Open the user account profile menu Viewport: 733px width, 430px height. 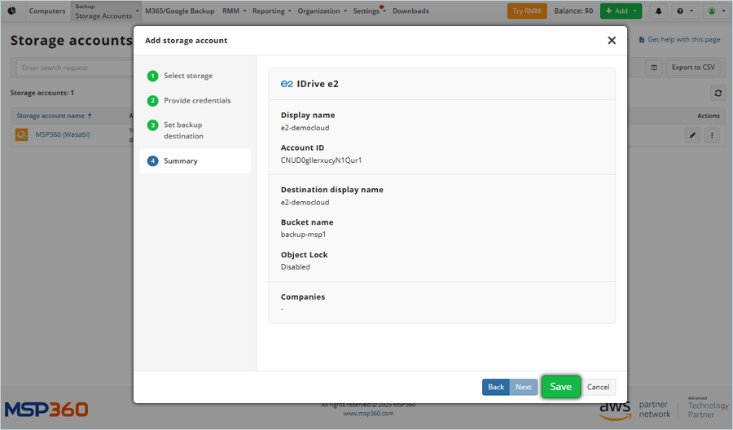[x=714, y=11]
